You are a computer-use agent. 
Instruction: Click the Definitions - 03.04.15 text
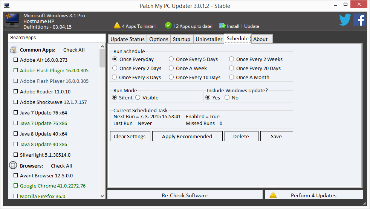[x=47, y=27]
